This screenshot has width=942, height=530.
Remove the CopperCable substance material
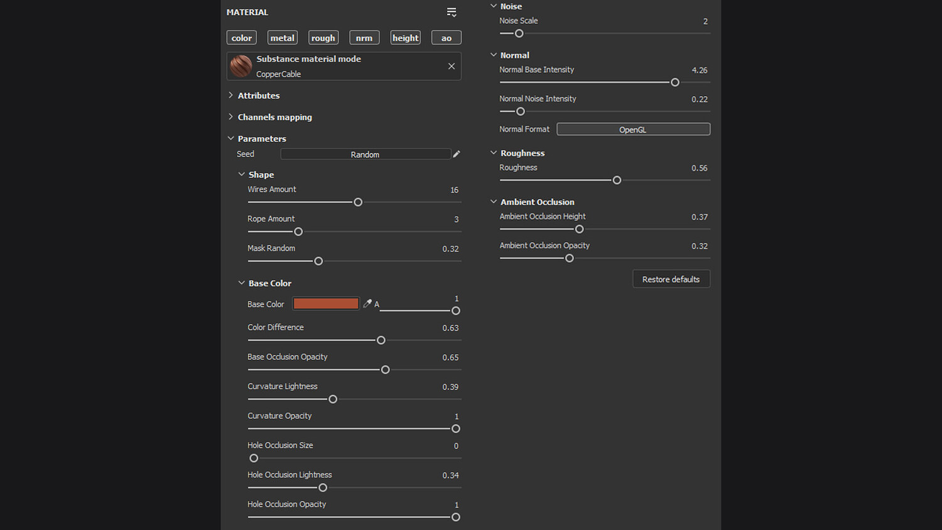pos(452,66)
